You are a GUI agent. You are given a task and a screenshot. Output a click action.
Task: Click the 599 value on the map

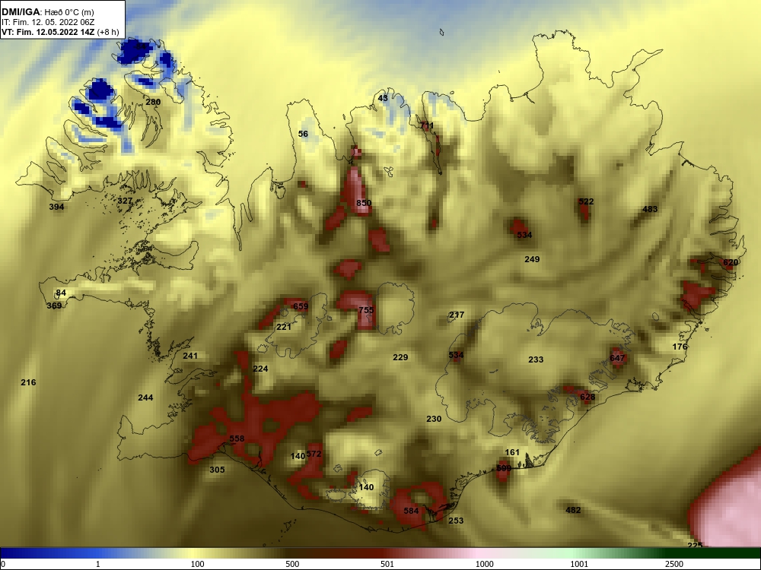(504, 469)
